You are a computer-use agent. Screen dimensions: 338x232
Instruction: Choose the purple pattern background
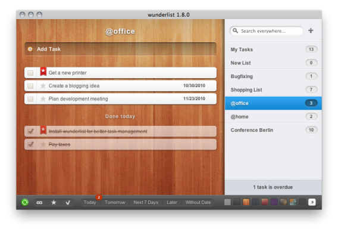[274, 202]
